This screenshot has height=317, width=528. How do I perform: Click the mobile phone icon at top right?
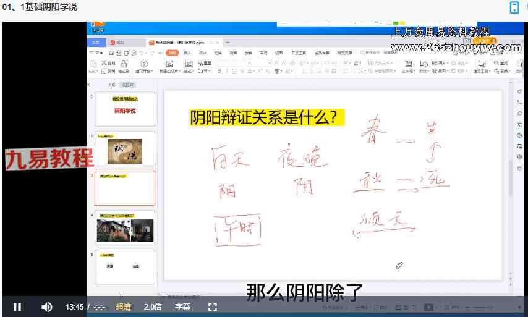[514, 7]
